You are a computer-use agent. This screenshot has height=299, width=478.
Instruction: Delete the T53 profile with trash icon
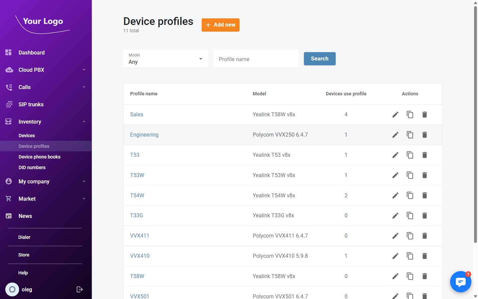point(425,155)
